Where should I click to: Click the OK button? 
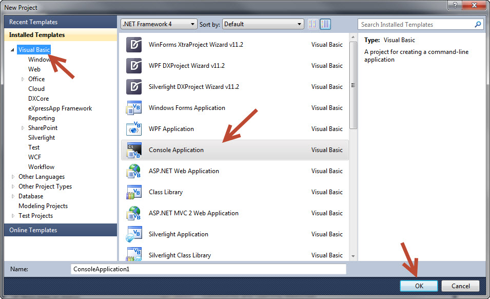(x=419, y=286)
